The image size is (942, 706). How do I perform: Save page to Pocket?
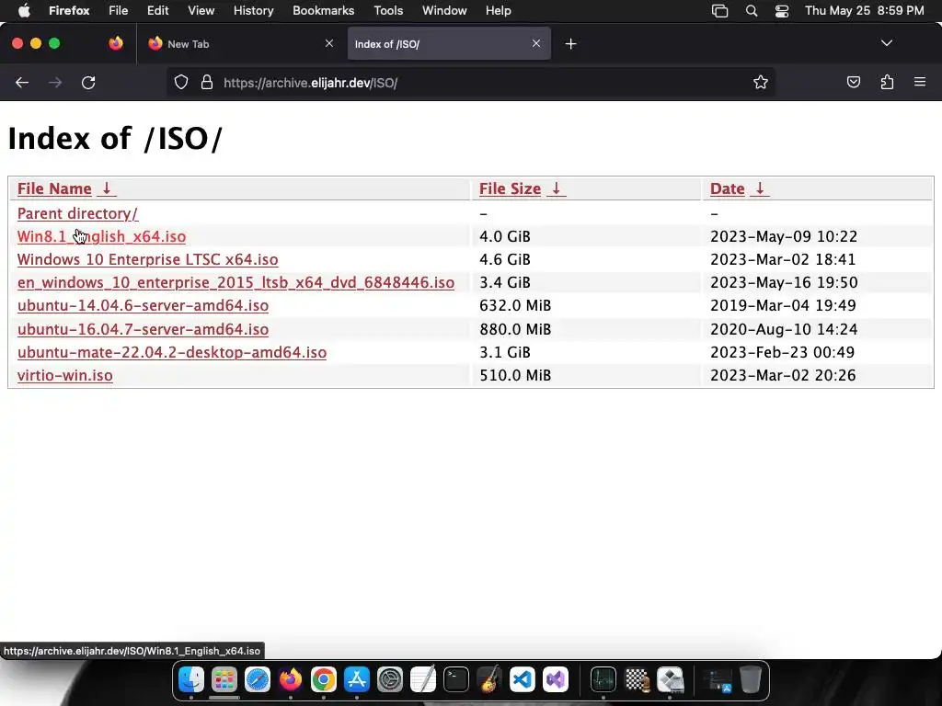click(x=853, y=82)
